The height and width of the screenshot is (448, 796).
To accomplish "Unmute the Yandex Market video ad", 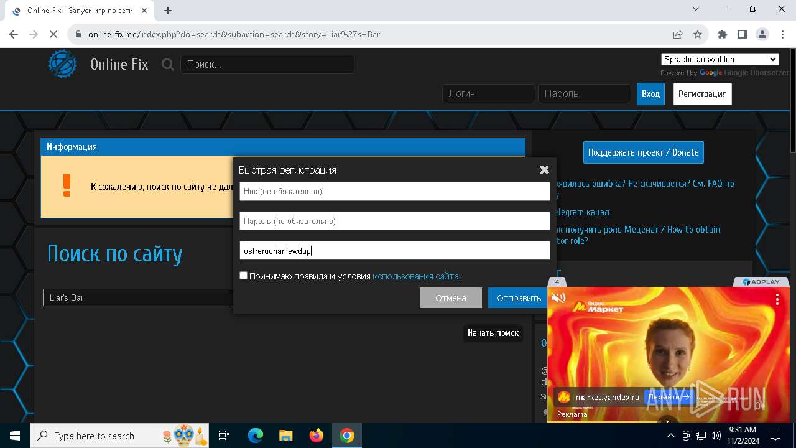I will (x=558, y=298).
